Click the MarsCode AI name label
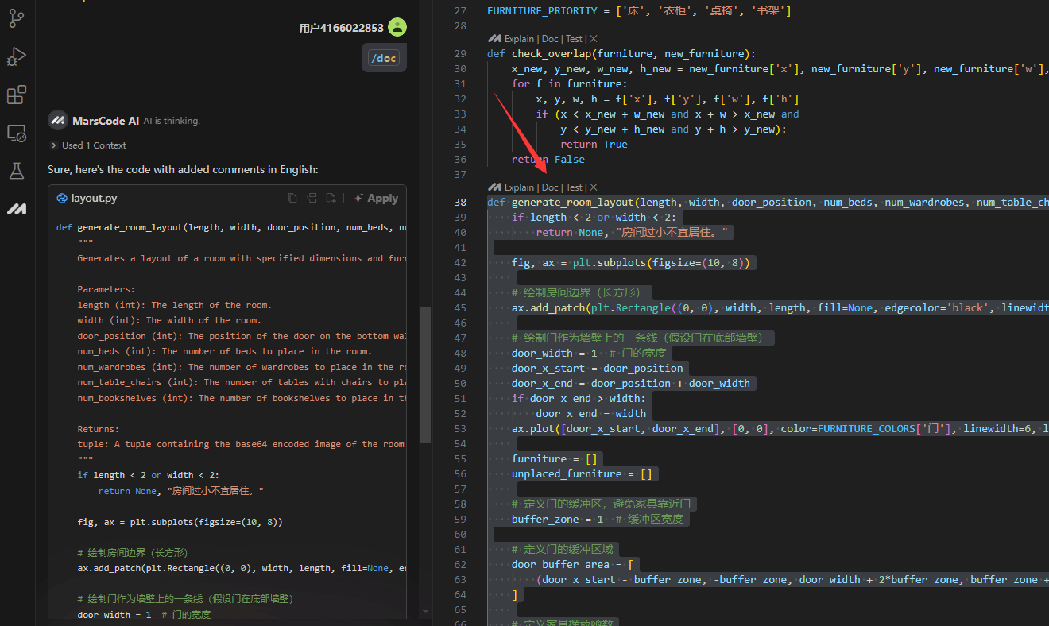 106,121
